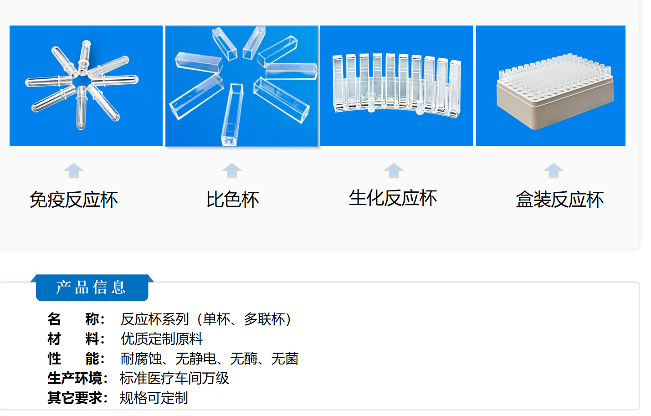The height and width of the screenshot is (416, 651).
Task: Open the boxed reaction cups photo
Action: coord(551,86)
